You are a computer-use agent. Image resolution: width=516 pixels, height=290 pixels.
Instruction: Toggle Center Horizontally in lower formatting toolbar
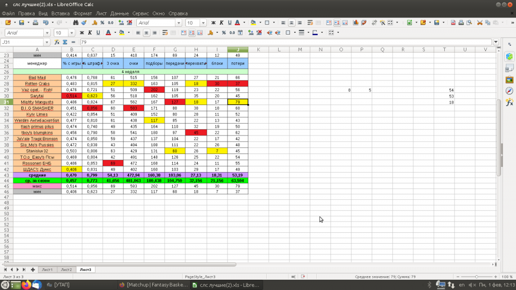pos(146,32)
